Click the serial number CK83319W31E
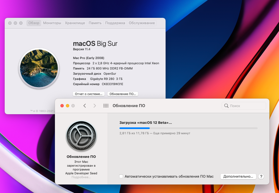 (113, 84)
